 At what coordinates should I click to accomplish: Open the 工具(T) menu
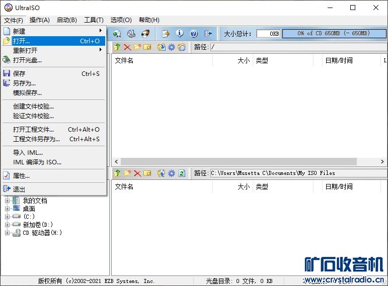(94, 20)
